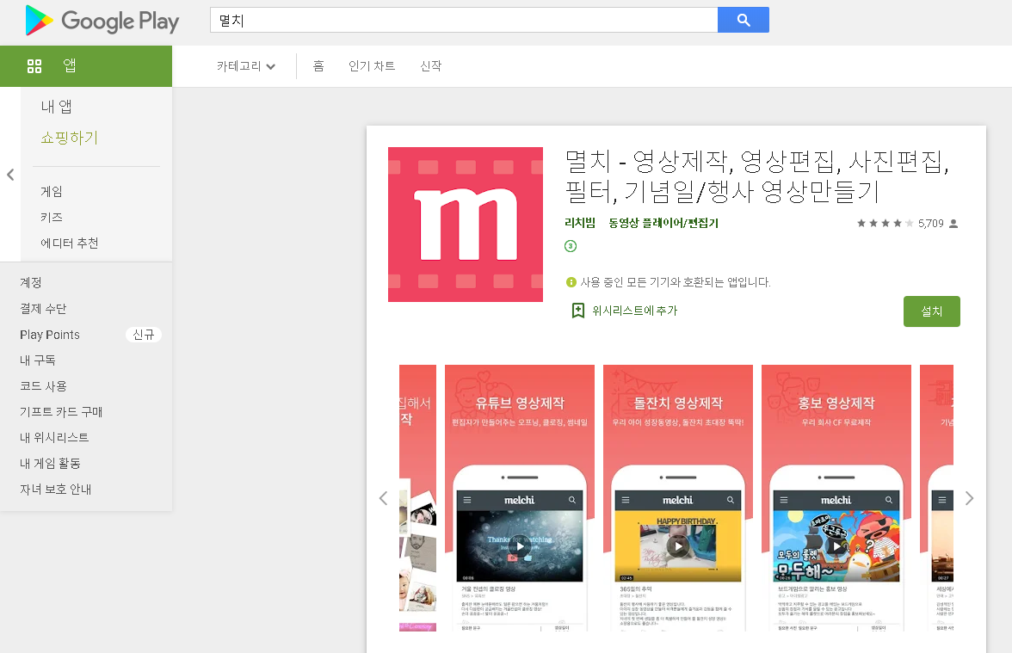Open 내 위시리스트 in sidebar
The width and height of the screenshot is (1012, 653).
click(54, 437)
